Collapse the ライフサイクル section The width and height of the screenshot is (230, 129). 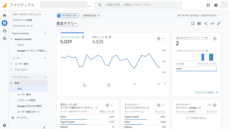coord(45,77)
